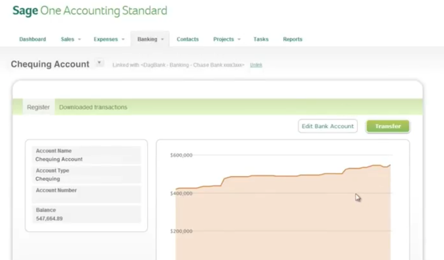
Task: Open the Banking dropdown menu
Action: pos(151,39)
